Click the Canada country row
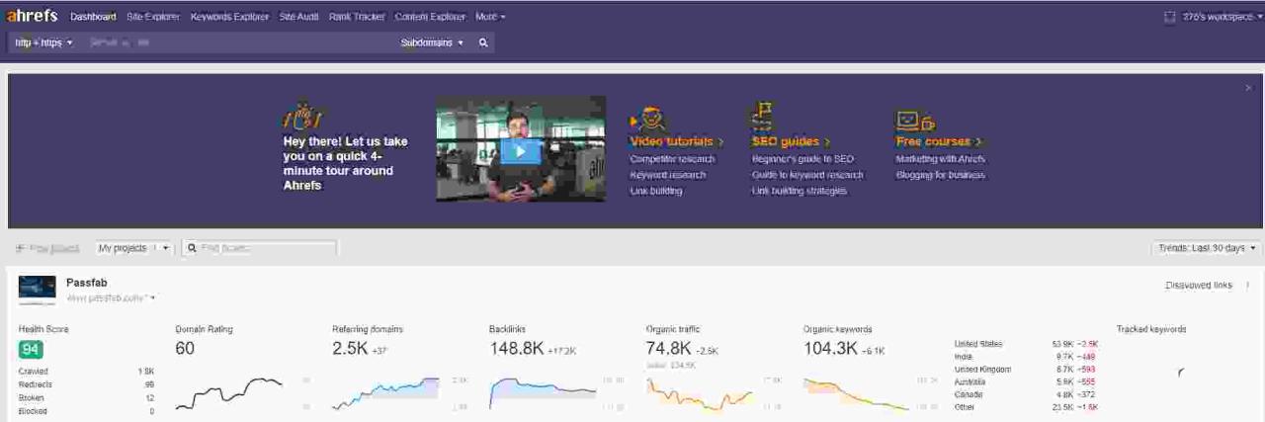The image size is (1265, 422). coord(1027,394)
